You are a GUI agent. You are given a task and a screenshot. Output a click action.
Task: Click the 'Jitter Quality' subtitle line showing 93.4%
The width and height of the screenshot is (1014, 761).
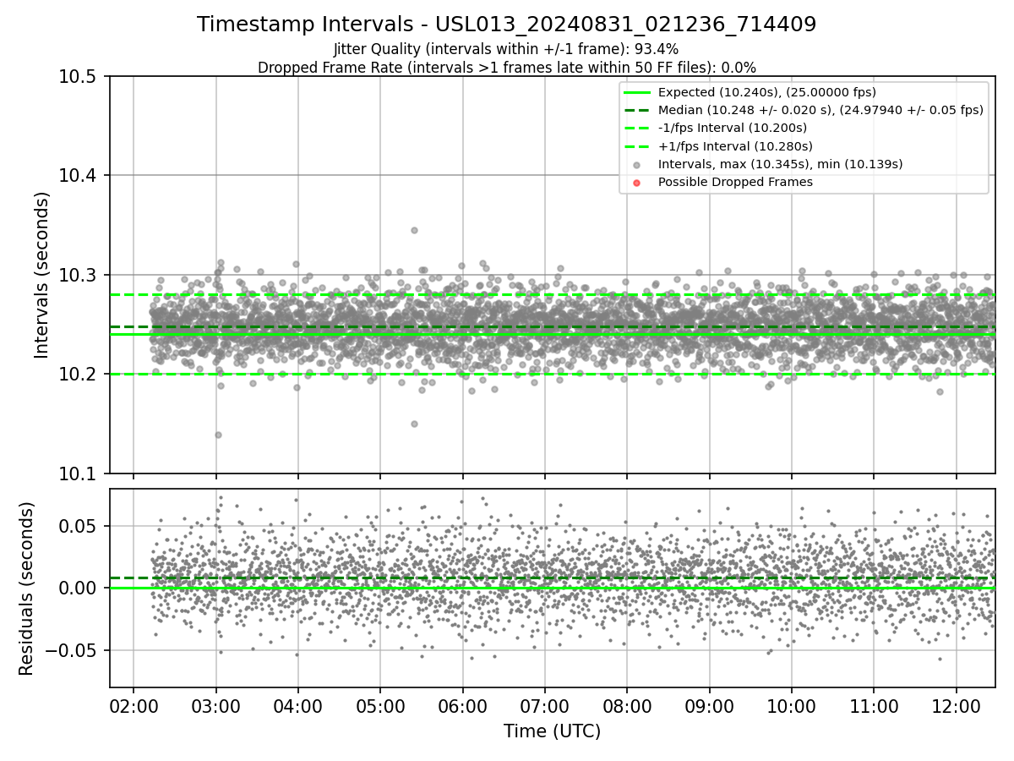[x=507, y=49]
